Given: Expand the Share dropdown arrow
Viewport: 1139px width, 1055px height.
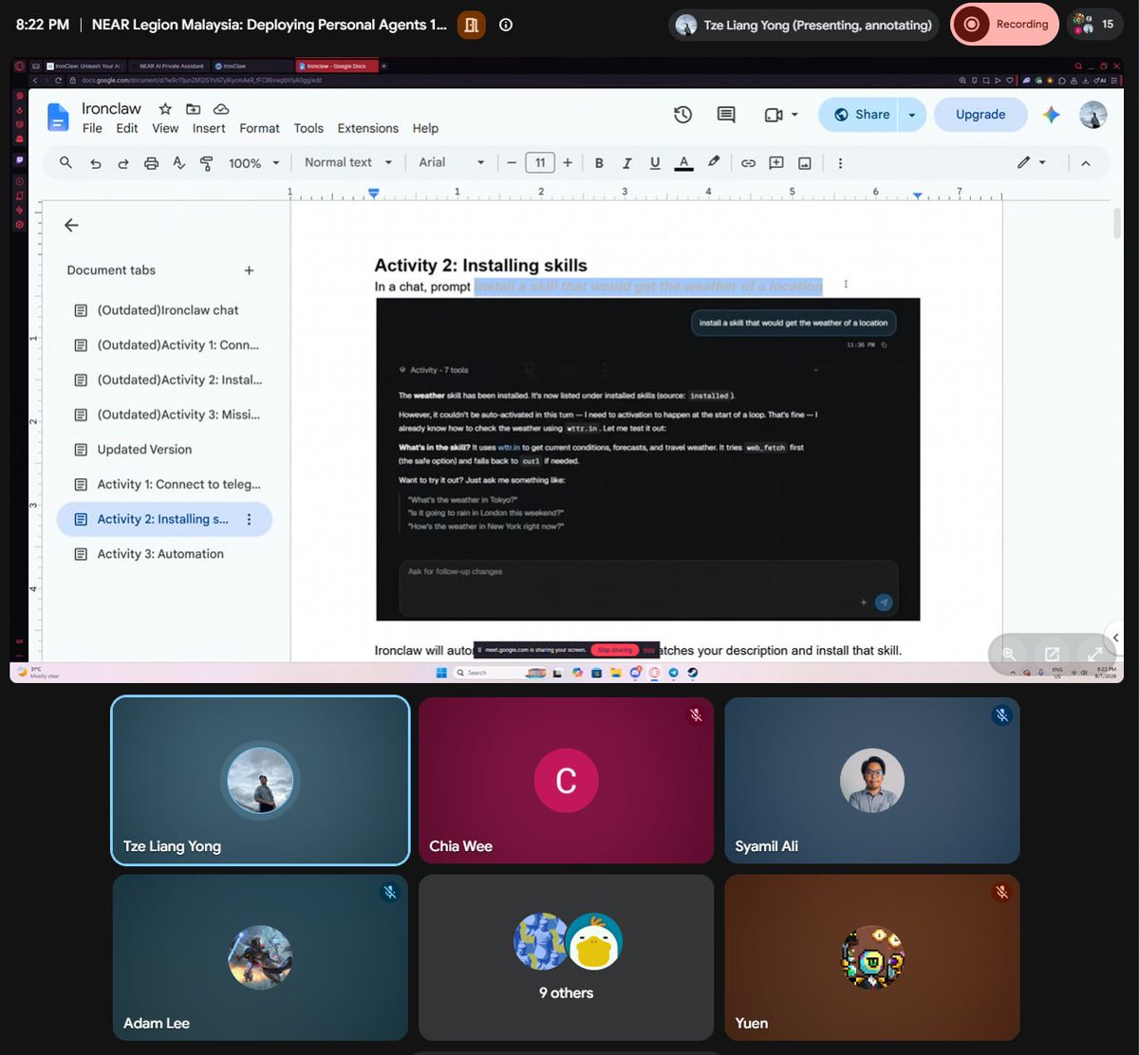Looking at the screenshot, I should (911, 115).
